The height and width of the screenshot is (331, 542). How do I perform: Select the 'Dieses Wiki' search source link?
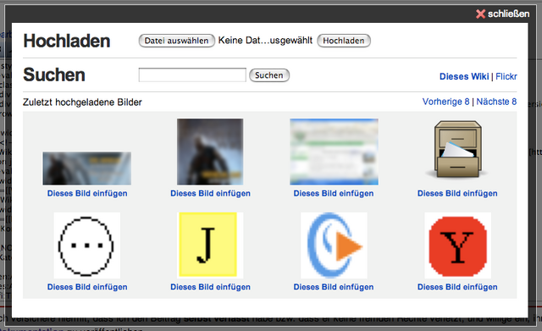tap(464, 76)
